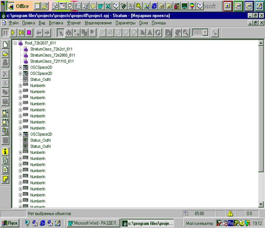This screenshot has width=265, height=228.
Task: Switch to Microsoft Word taskbar button
Action: coord(94,223)
